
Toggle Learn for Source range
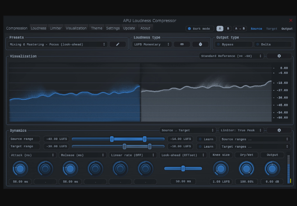pyautogui.click(x=206, y=139)
